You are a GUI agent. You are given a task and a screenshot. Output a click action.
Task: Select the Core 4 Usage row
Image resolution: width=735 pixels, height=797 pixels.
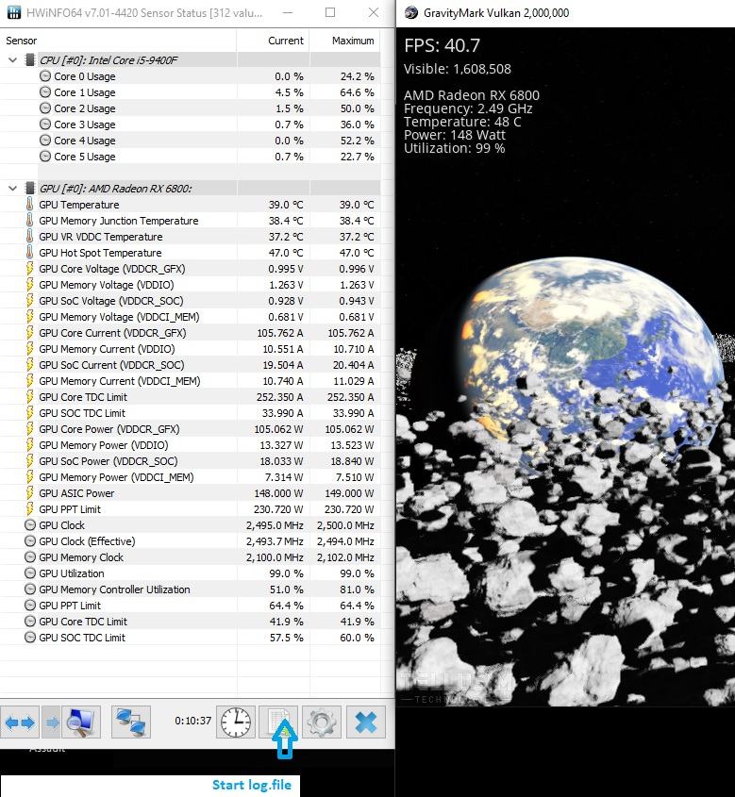pos(190,141)
